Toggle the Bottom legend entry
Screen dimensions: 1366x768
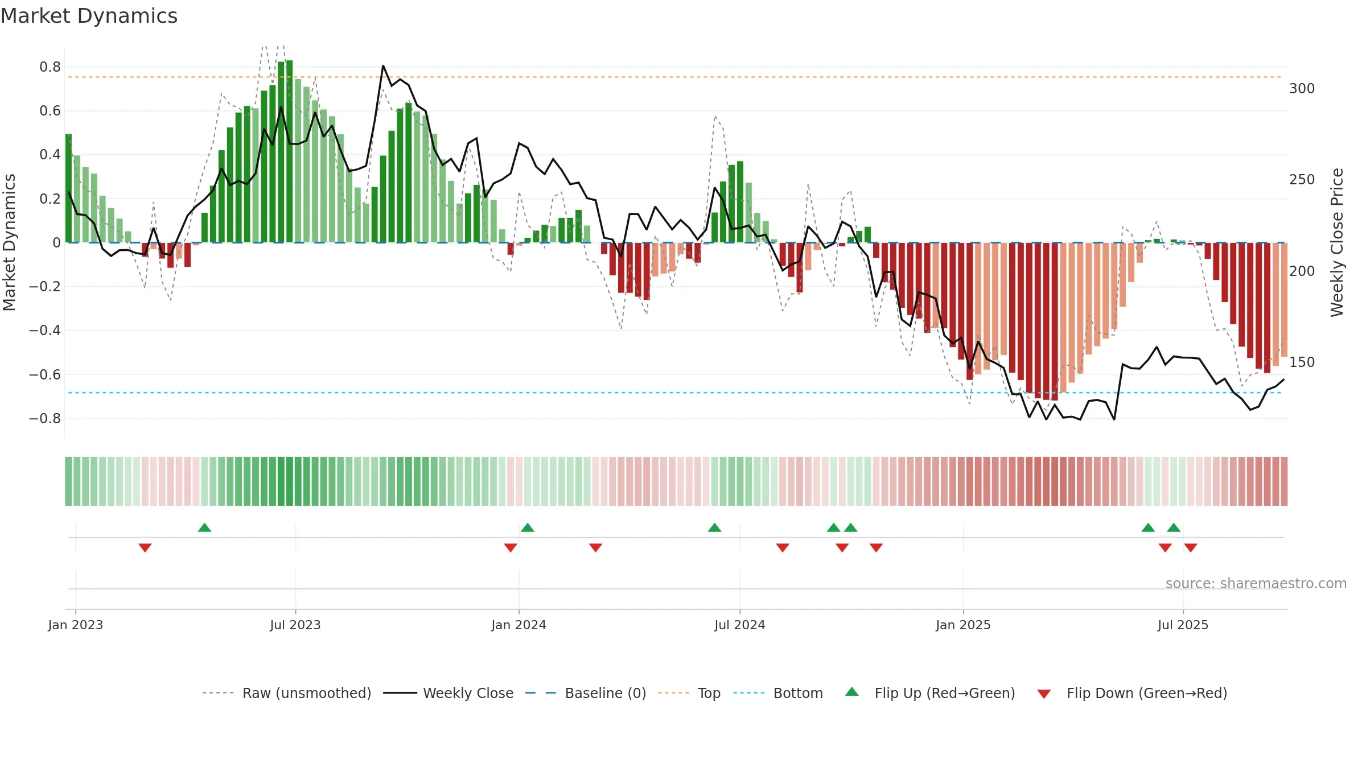coord(778,693)
